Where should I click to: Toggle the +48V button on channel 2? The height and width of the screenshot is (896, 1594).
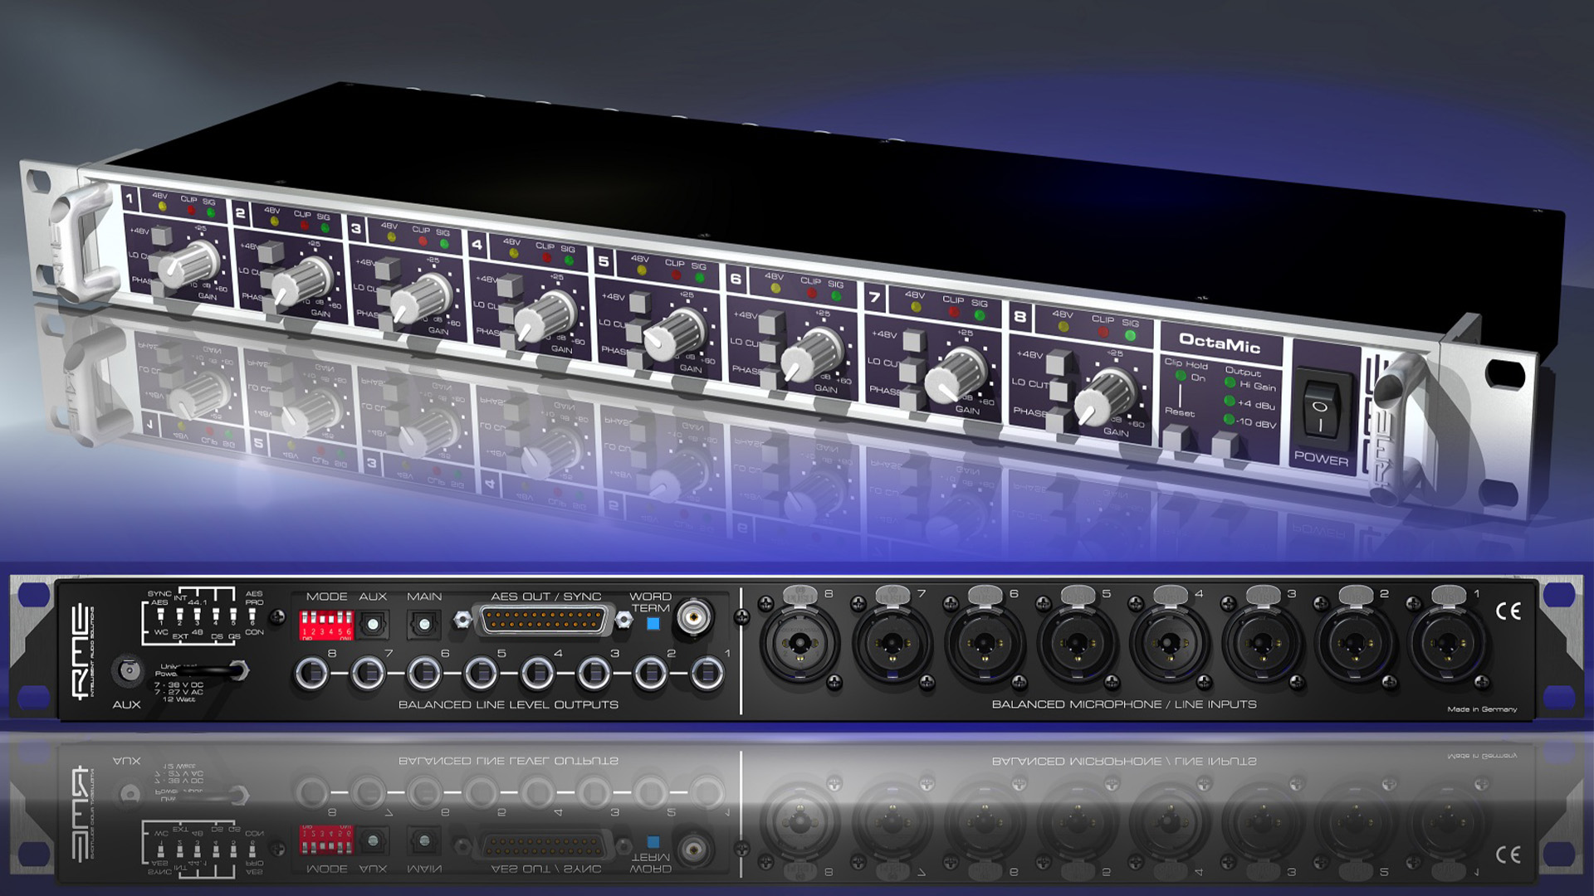point(271,251)
